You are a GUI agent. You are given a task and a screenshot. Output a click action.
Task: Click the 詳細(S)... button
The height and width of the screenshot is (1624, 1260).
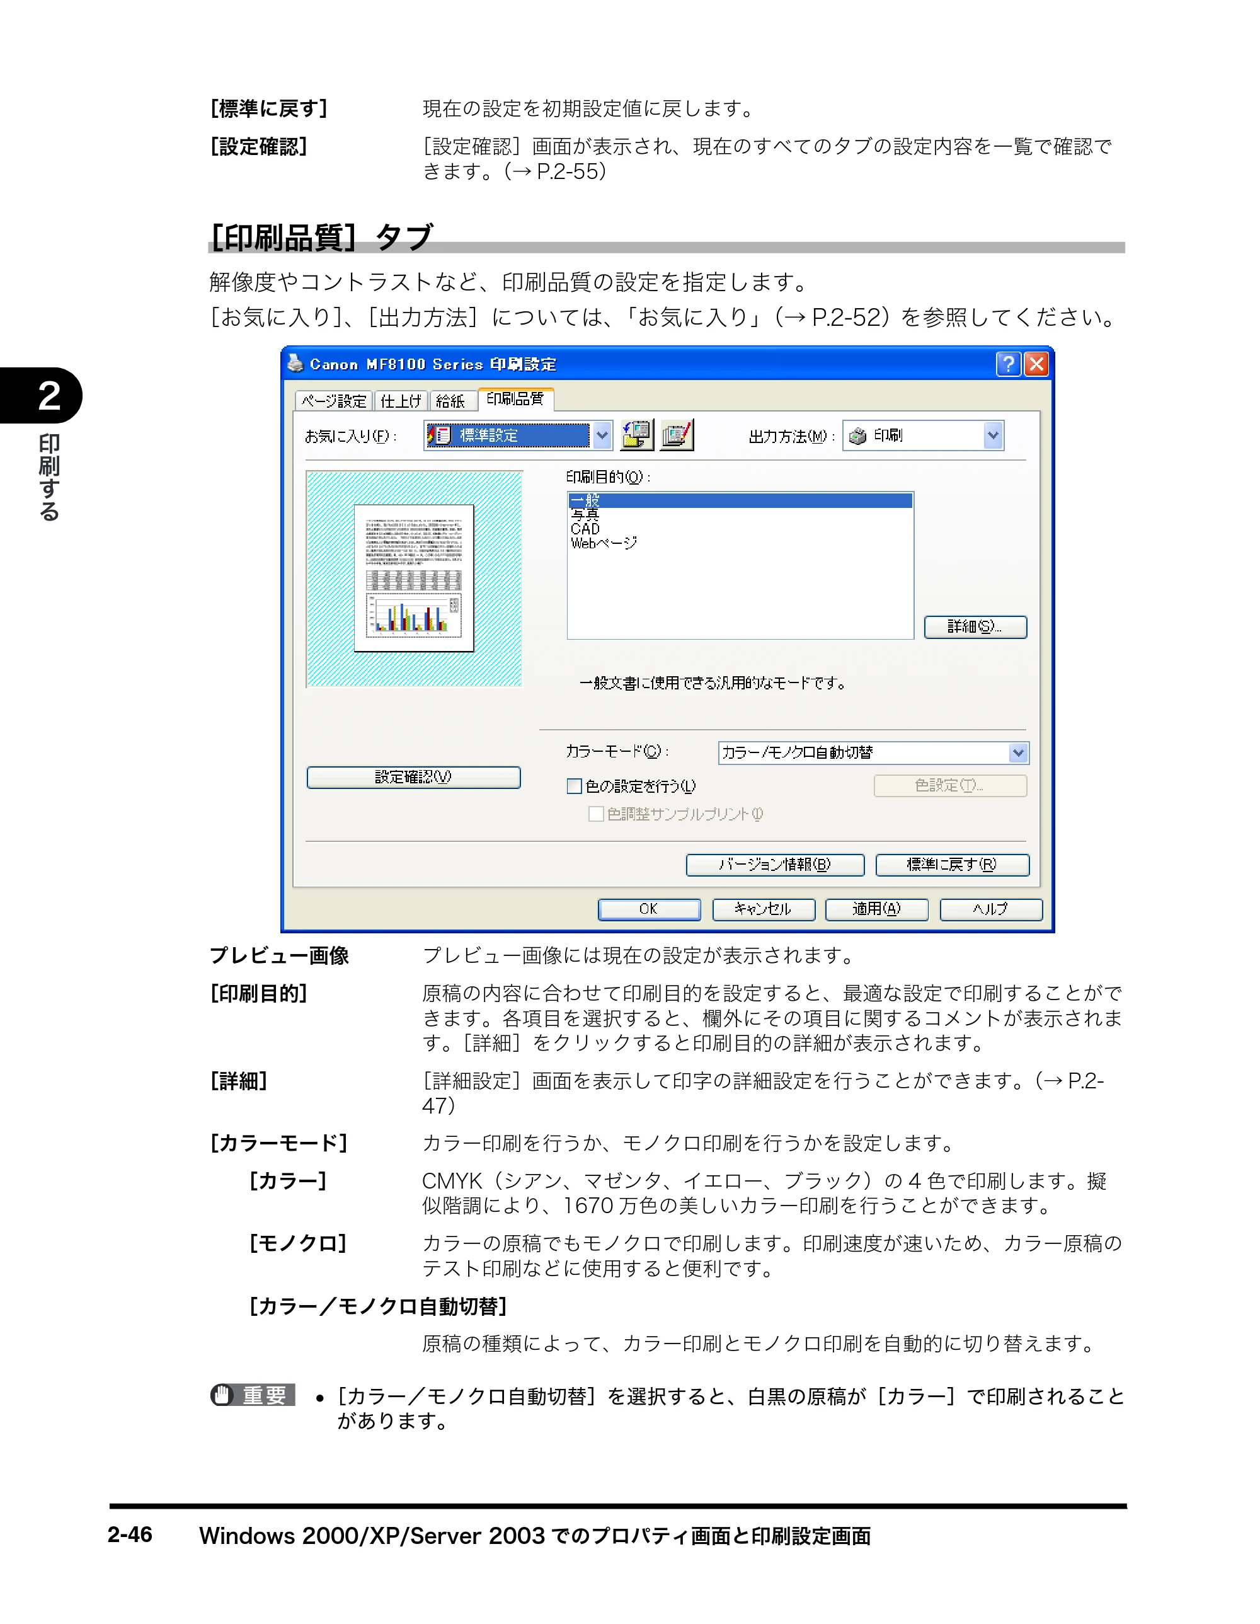coord(975,627)
